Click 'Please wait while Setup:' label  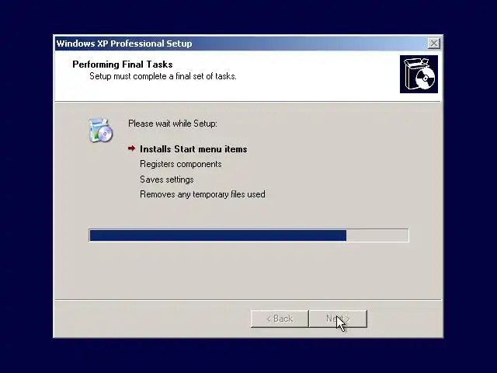point(172,124)
